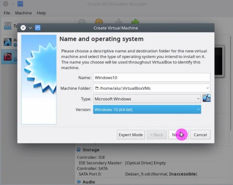
Task: Select the Debian VM icon in the sidebar
Action: pos(8,57)
